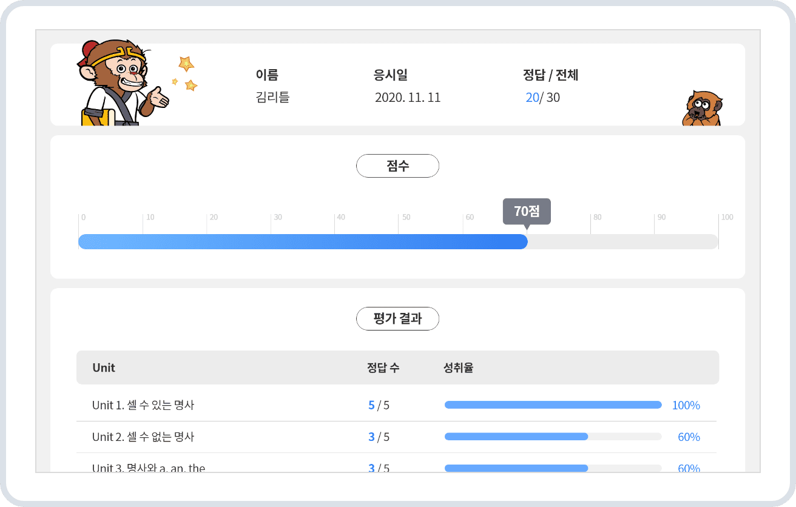This screenshot has height=507, width=796.
Task: Click the Monkey King mascot character
Action: [x=119, y=82]
